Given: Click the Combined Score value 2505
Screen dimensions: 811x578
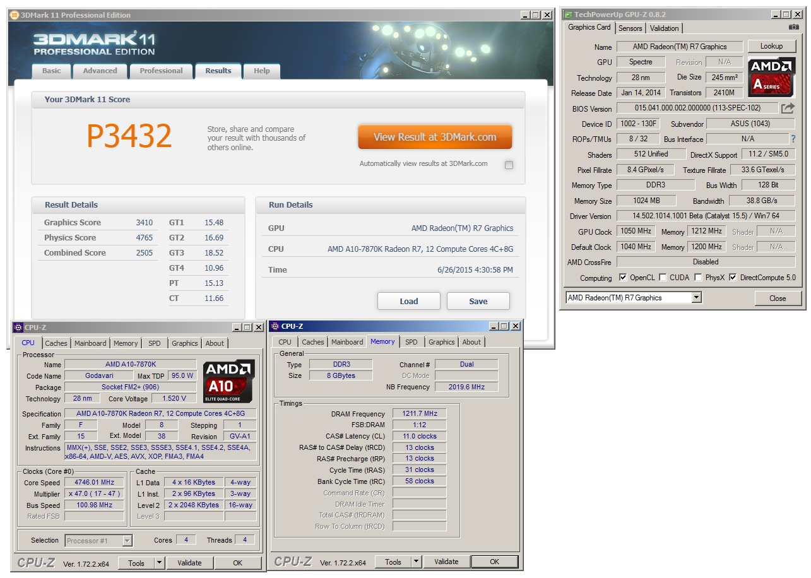Looking at the screenshot, I should [145, 253].
